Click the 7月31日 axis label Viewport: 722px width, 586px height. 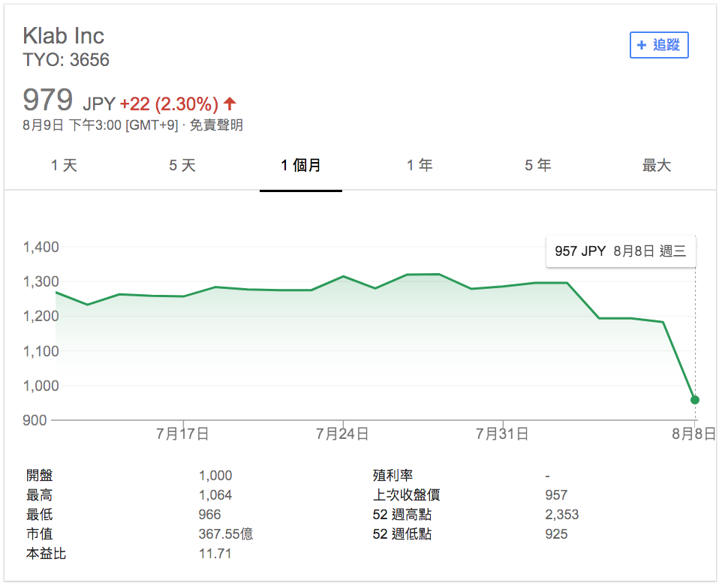pos(502,434)
